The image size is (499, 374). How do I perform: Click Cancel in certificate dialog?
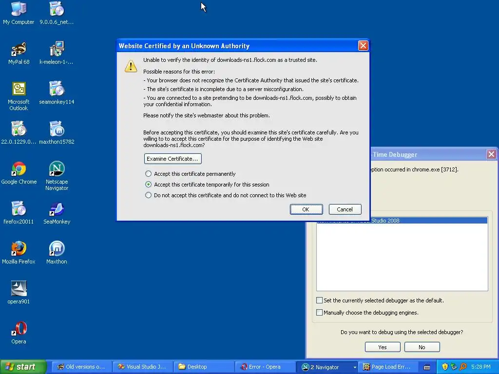point(345,209)
